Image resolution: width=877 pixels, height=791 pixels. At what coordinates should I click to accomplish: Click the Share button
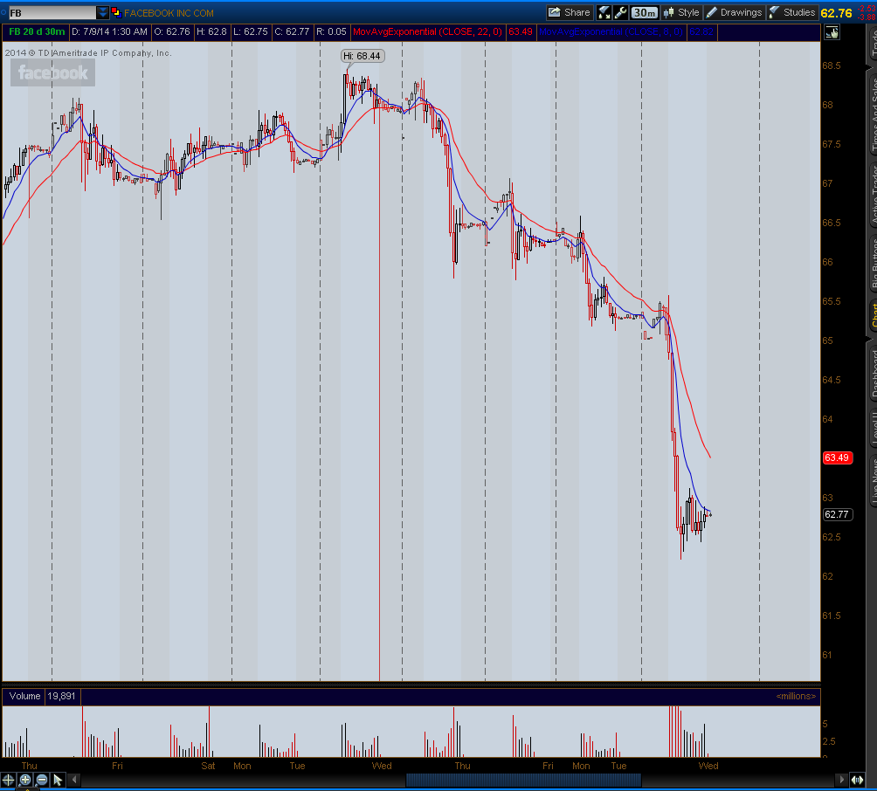(569, 12)
